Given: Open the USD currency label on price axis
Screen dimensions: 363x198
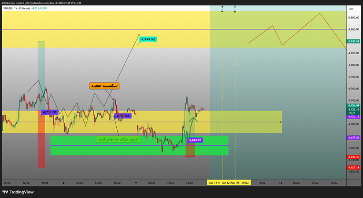Looking at the screenshot, I should 351,9.
